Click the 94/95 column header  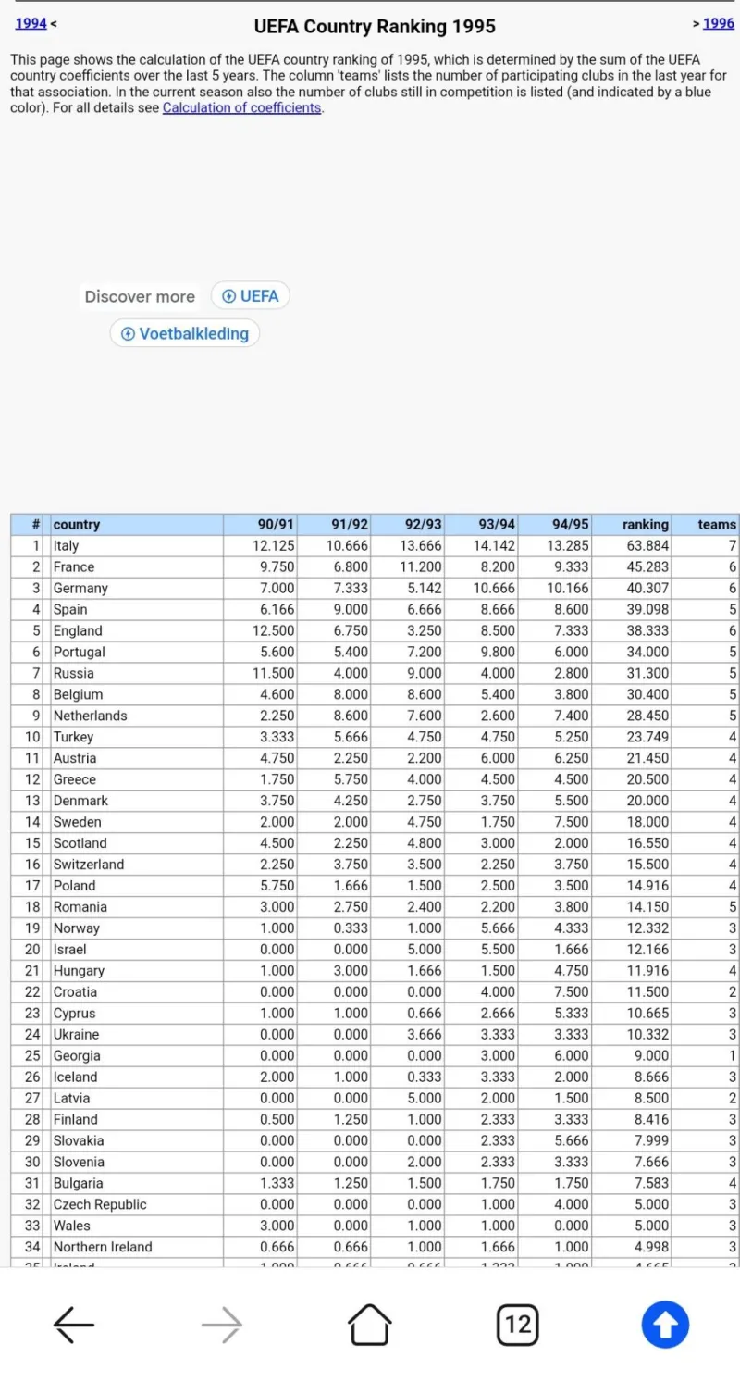tap(571, 524)
